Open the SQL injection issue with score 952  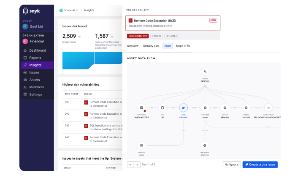pyautogui.click(x=92, y=127)
